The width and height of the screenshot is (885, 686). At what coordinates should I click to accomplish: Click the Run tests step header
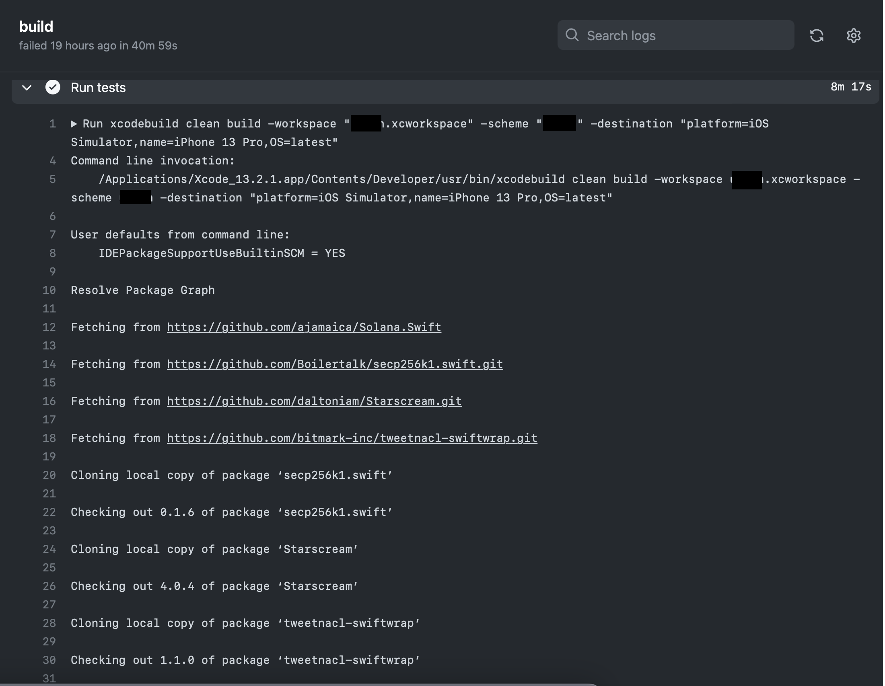click(x=99, y=88)
